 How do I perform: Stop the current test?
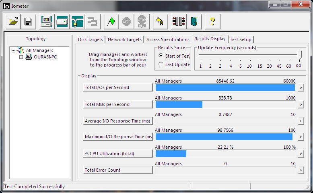(127, 21)
